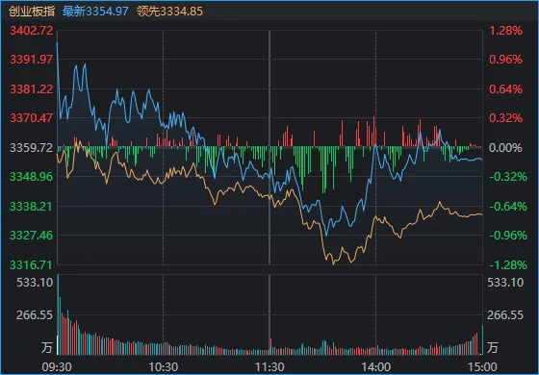Screen dimensions: 539x375
Task: Click the 3348.96 price axis label
Action: click(x=32, y=177)
